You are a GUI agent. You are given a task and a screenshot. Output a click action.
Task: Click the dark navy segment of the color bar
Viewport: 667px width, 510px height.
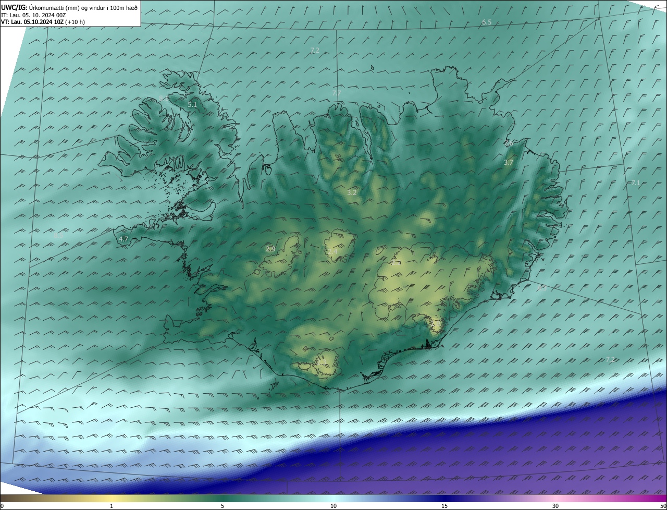pyautogui.click(x=444, y=498)
